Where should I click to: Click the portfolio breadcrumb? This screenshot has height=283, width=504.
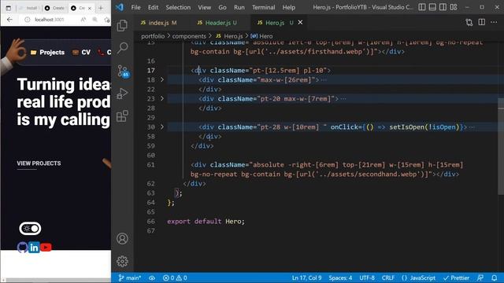point(153,36)
